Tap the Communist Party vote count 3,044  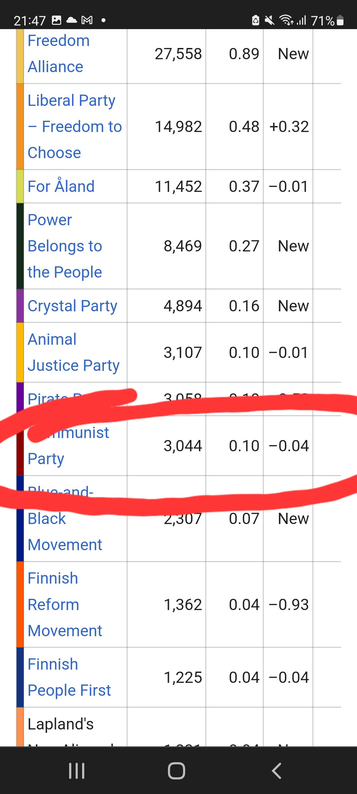182,446
